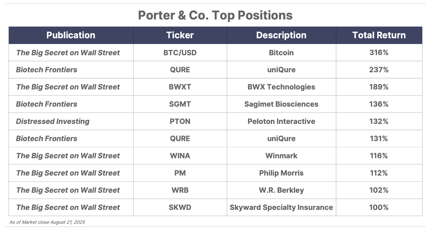The image size is (431, 231).
Task: Click the 316% total return value
Action: (379, 52)
